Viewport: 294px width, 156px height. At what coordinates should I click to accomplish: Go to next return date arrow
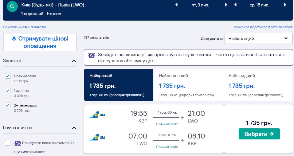285,5
